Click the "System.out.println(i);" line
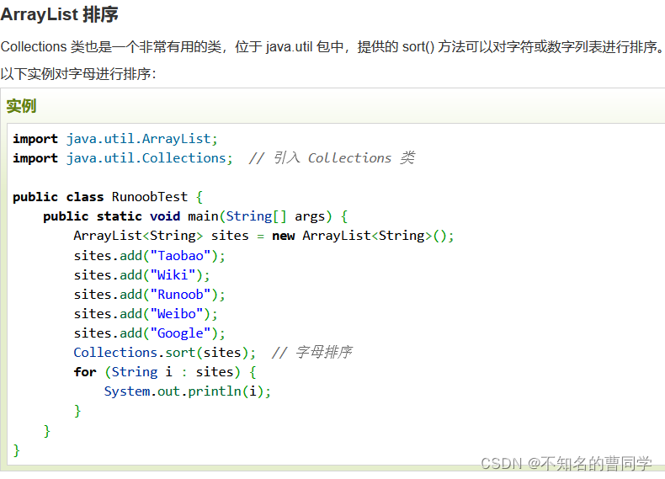This screenshot has height=479, width=665. point(188,391)
